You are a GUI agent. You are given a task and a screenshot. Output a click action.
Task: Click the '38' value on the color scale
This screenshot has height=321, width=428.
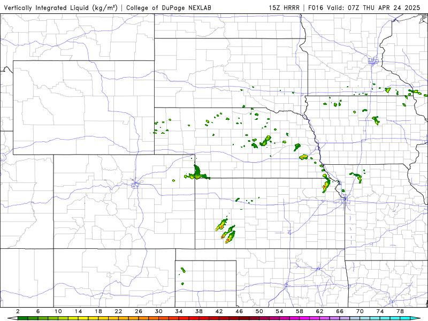(x=199, y=311)
